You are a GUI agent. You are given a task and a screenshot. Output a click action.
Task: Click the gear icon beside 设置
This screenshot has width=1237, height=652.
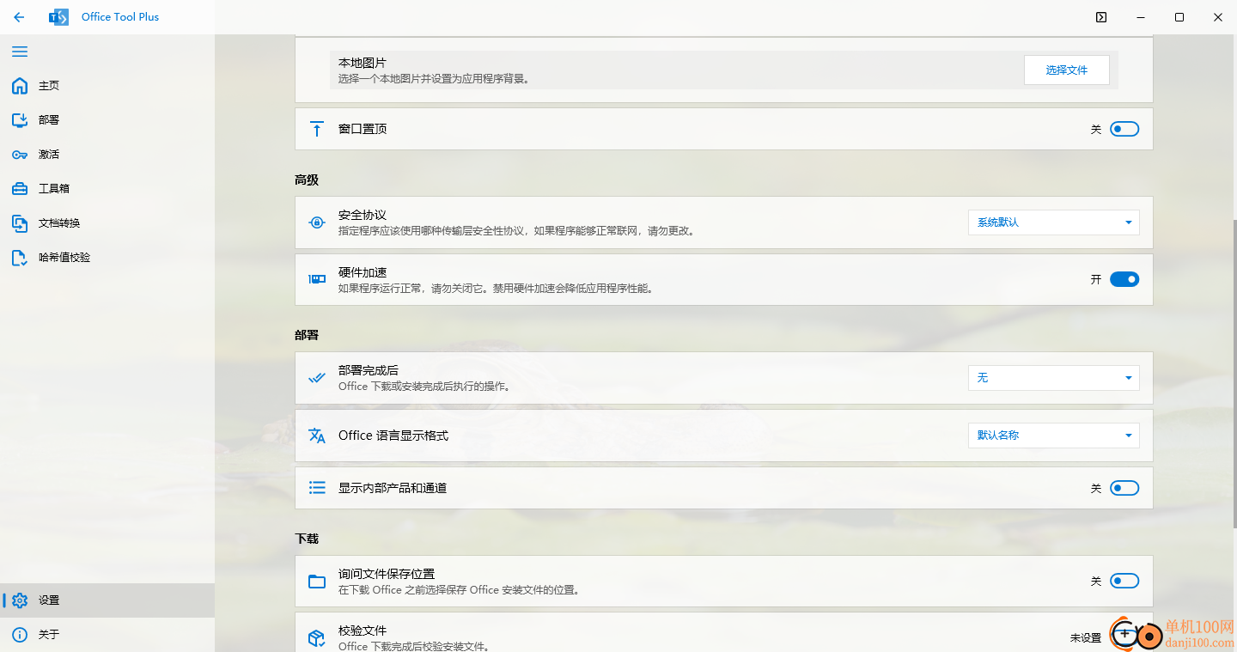pyautogui.click(x=21, y=600)
